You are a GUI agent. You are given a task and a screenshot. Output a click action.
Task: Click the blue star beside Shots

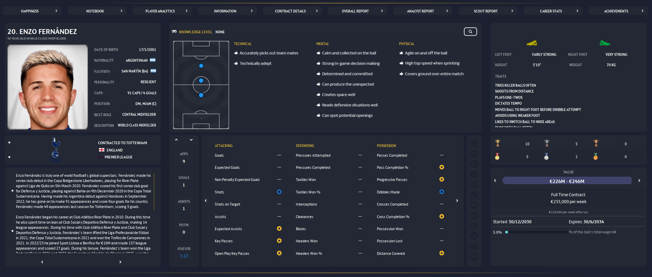point(279,192)
